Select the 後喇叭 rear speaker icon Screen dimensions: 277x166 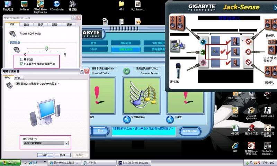point(271,25)
